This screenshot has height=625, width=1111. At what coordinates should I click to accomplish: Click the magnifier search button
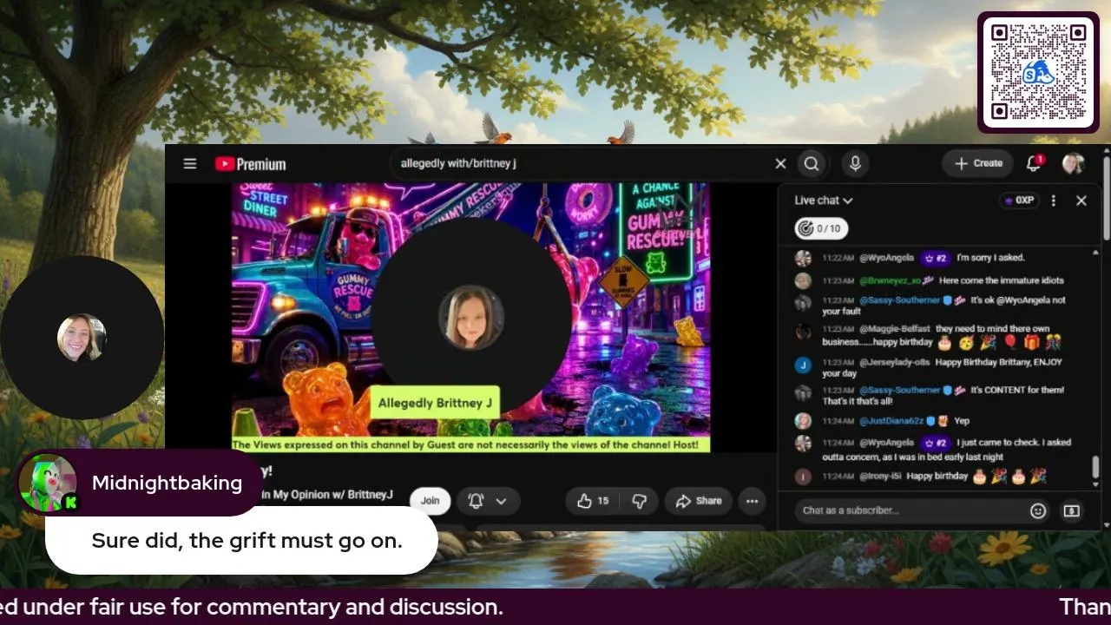[811, 163]
